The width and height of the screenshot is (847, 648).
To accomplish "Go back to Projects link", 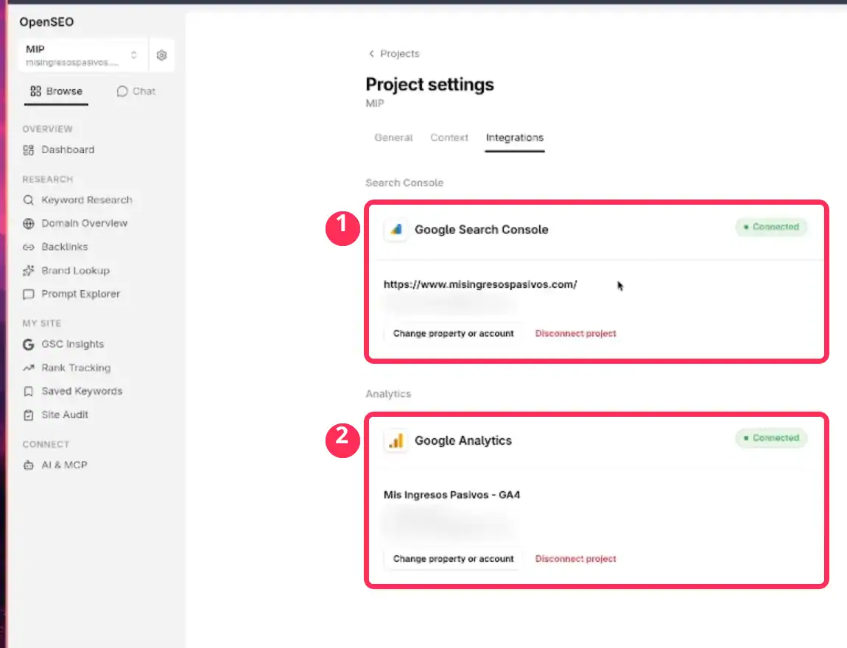I will (400, 54).
